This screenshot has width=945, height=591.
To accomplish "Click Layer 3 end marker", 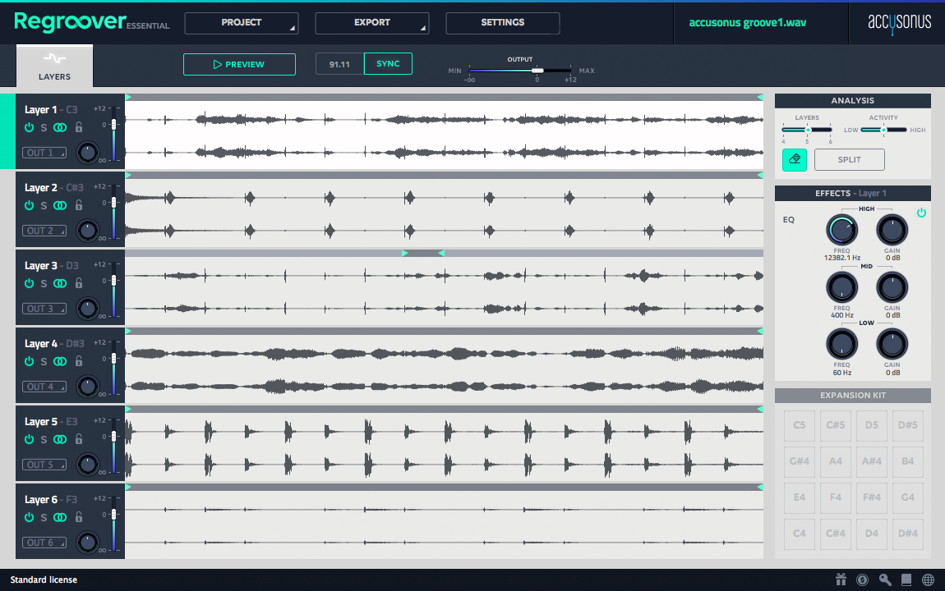I will [x=441, y=254].
